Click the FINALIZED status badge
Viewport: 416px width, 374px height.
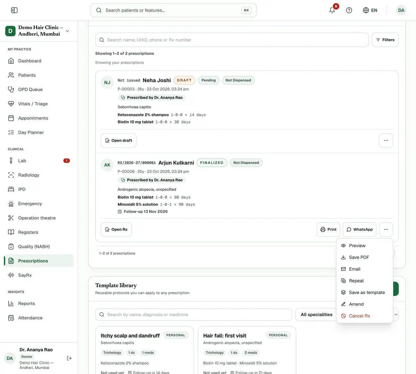[x=212, y=163]
